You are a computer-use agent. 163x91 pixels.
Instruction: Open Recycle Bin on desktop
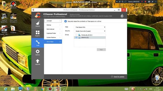[x=157, y=79]
